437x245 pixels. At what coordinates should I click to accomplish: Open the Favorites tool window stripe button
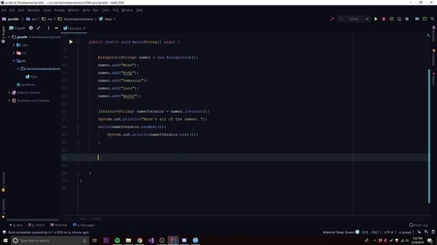(x=3, y=208)
